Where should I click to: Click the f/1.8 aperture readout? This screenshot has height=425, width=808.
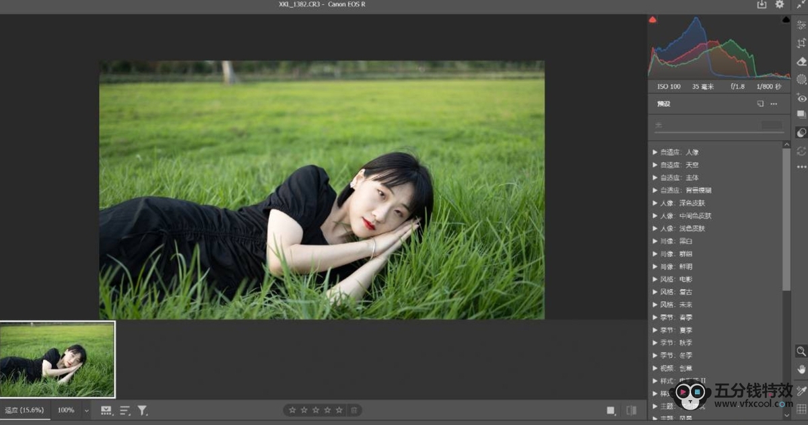(738, 87)
